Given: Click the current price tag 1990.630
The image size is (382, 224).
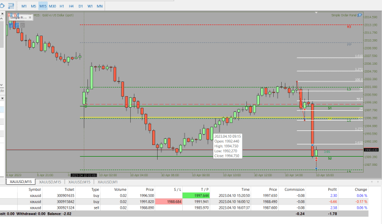Looking at the screenshot, I should tap(371, 150).
